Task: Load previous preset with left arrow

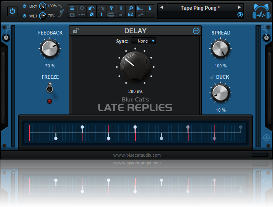Action: pos(162,7)
